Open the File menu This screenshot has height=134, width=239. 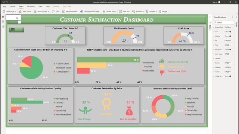4,7
